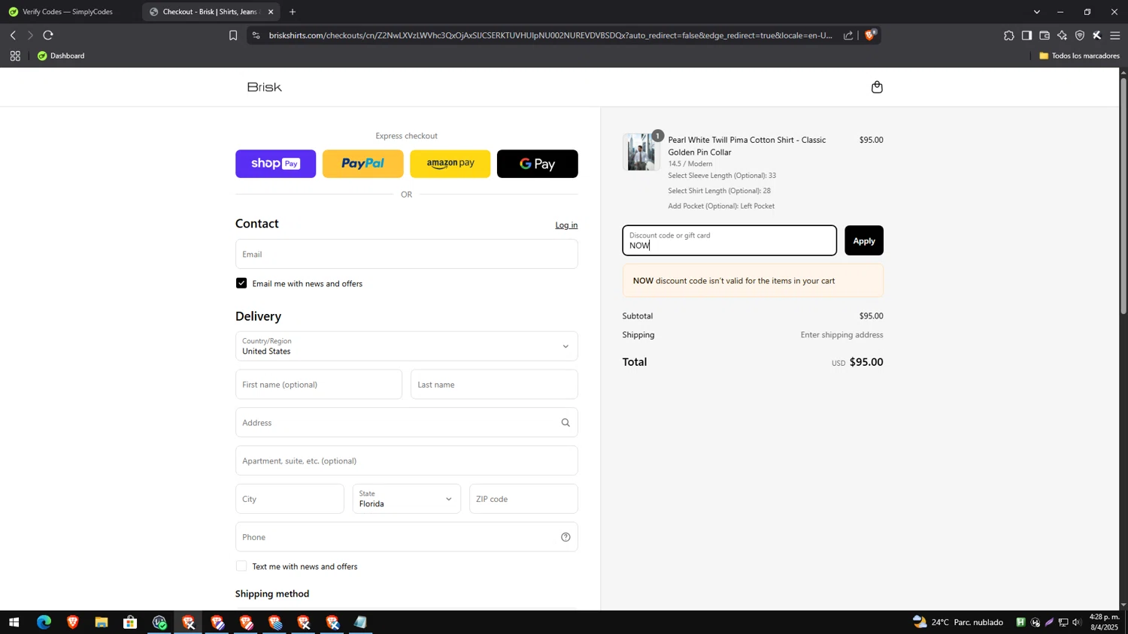The image size is (1128, 634).
Task: Pay with Amazon Pay button
Action: pos(450,164)
